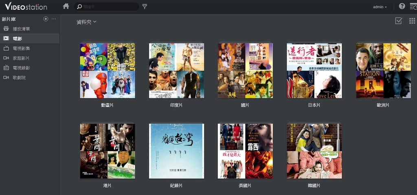Click the 影片庫 section header
Screen dimensions: 417x195
click(9, 19)
